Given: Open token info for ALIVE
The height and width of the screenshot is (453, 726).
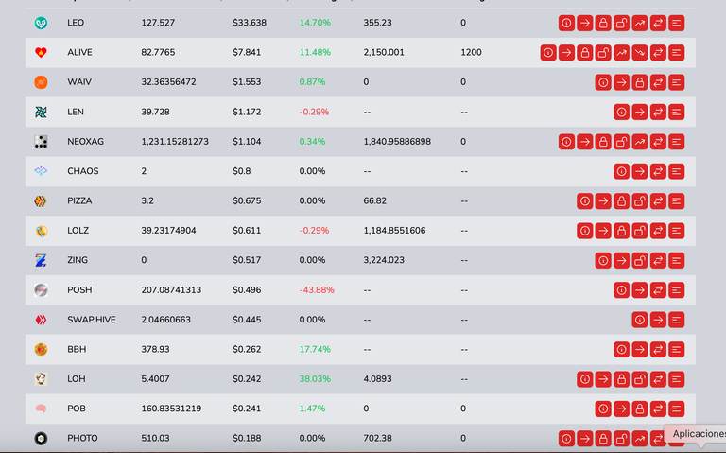Looking at the screenshot, I should click(x=548, y=52).
